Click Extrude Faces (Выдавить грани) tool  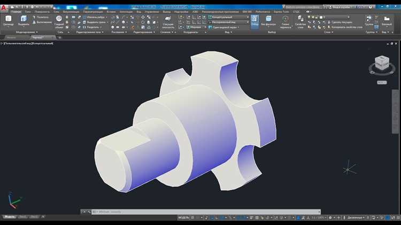(95, 22)
